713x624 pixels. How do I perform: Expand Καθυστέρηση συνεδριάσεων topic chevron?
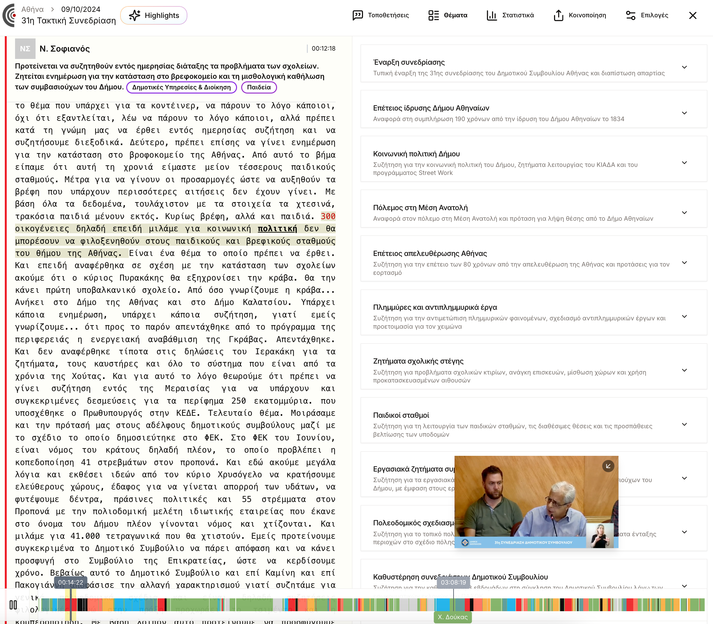click(684, 586)
